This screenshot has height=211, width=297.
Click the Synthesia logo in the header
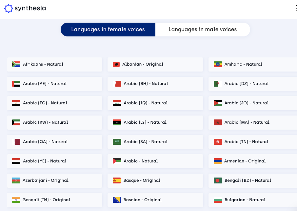click(x=25, y=9)
